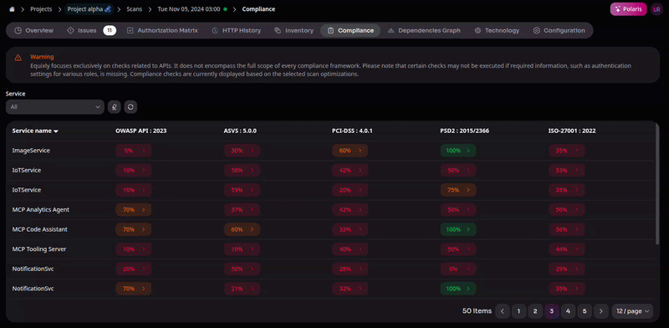Viewport: 669px width, 328px height.
Task: Open MCP Tooling Server ISO-27001 44% score
Action: pos(567,249)
